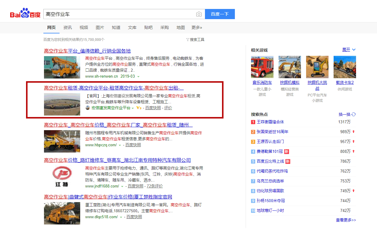Switch to the 贴吧 tab

pyautogui.click(x=148, y=27)
